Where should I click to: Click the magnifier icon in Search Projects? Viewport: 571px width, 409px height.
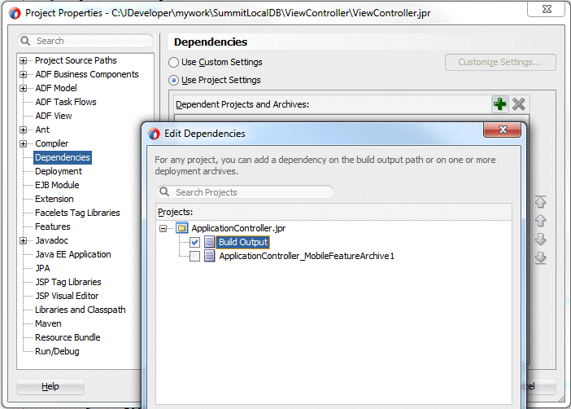coord(164,192)
